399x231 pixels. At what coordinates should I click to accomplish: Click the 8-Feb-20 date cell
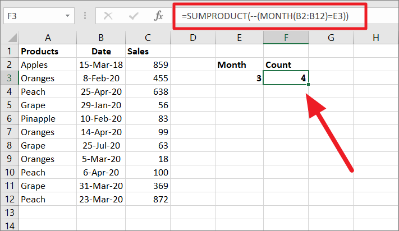[x=101, y=78]
